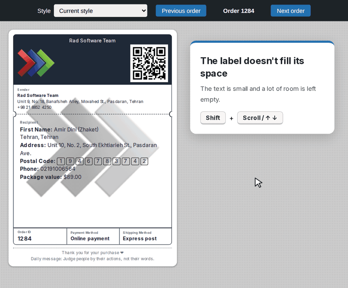Screen dimensions: 348x288
Task: Click the Next order button
Action: click(x=291, y=11)
